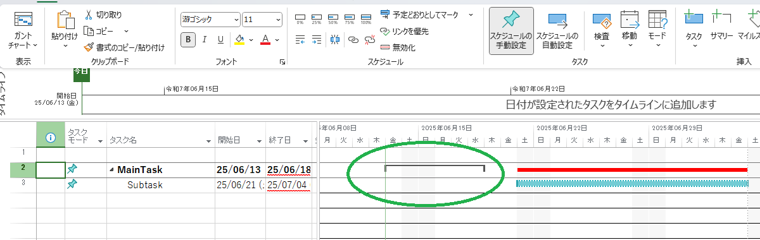Click Indent task icon

[317, 40]
